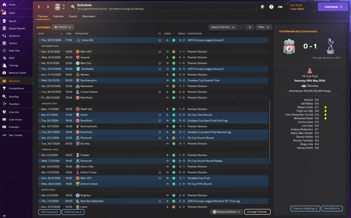This screenshot has width=351, height=218.
Task: Click the fixtures list vertical scrollbar
Action: (270, 131)
